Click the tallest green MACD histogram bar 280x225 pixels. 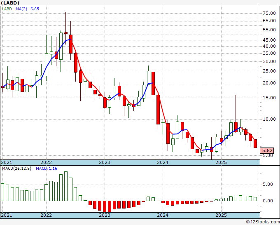pyautogui.click(x=66, y=186)
